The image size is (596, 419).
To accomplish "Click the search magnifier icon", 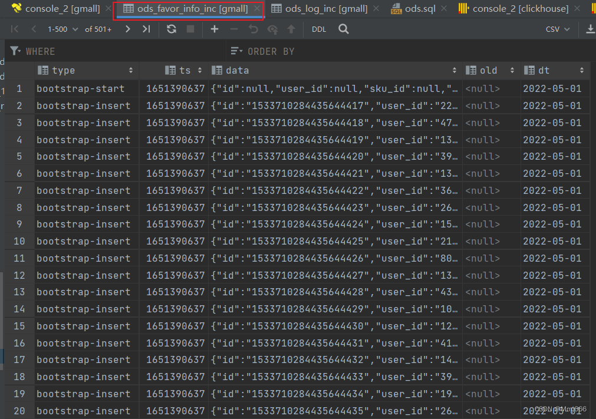I will point(344,29).
